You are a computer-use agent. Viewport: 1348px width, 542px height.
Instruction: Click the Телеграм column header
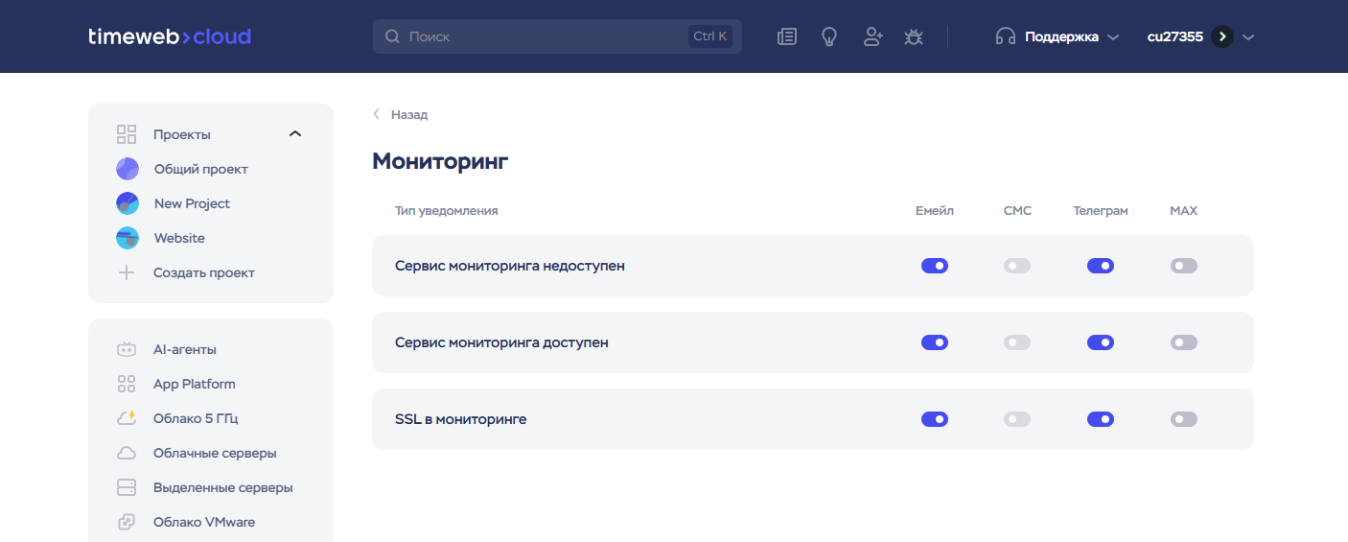(x=1101, y=210)
